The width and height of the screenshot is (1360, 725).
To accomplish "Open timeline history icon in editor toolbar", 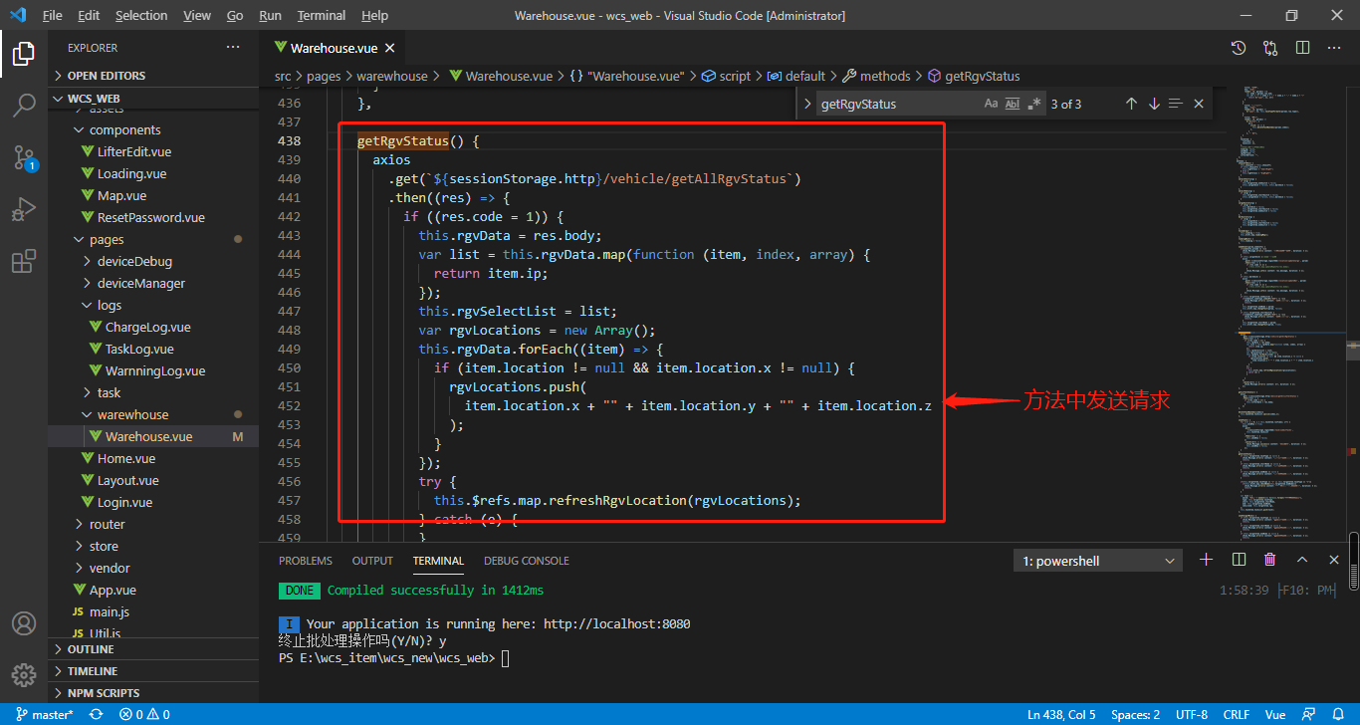I will 1238,48.
